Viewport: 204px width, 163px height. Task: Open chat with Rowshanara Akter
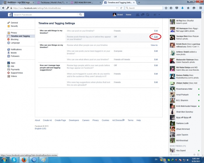click(184, 89)
